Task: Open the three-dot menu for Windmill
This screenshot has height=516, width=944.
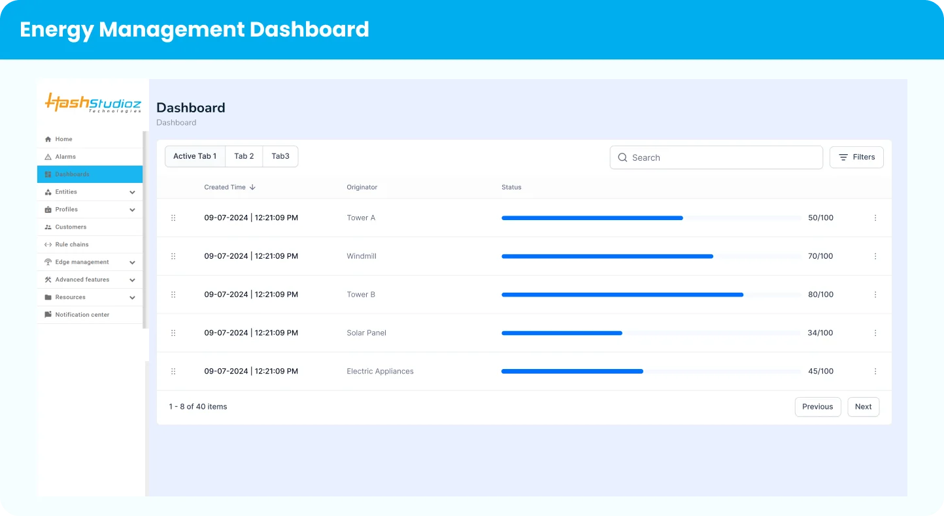Action: (x=875, y=256)
